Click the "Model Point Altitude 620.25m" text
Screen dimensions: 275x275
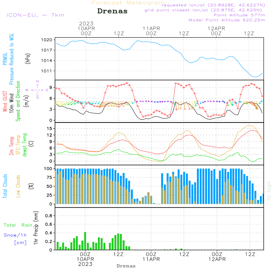(x=227, y=20)
